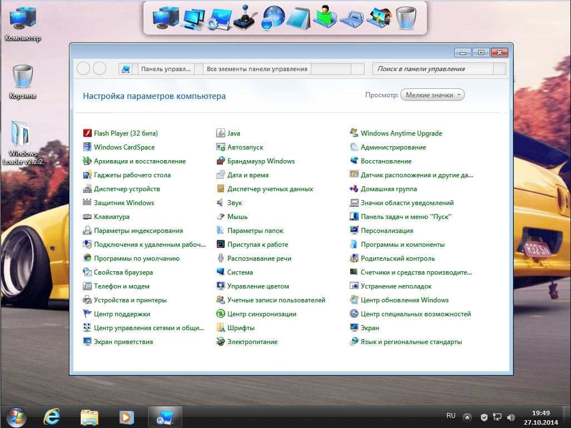Open the Просмотр Мелкие значки dropdown
This screenshot has height=428, width=571.
pos(432,95)
